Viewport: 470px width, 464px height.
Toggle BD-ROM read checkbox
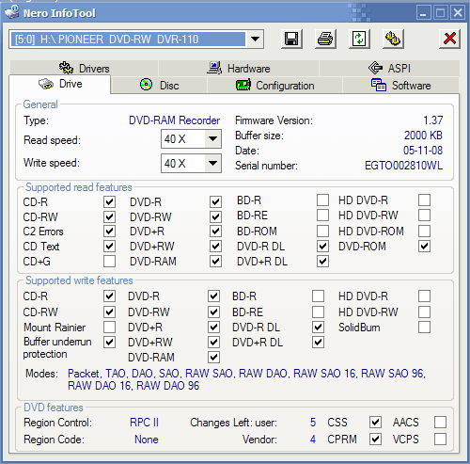pos(322,232)
